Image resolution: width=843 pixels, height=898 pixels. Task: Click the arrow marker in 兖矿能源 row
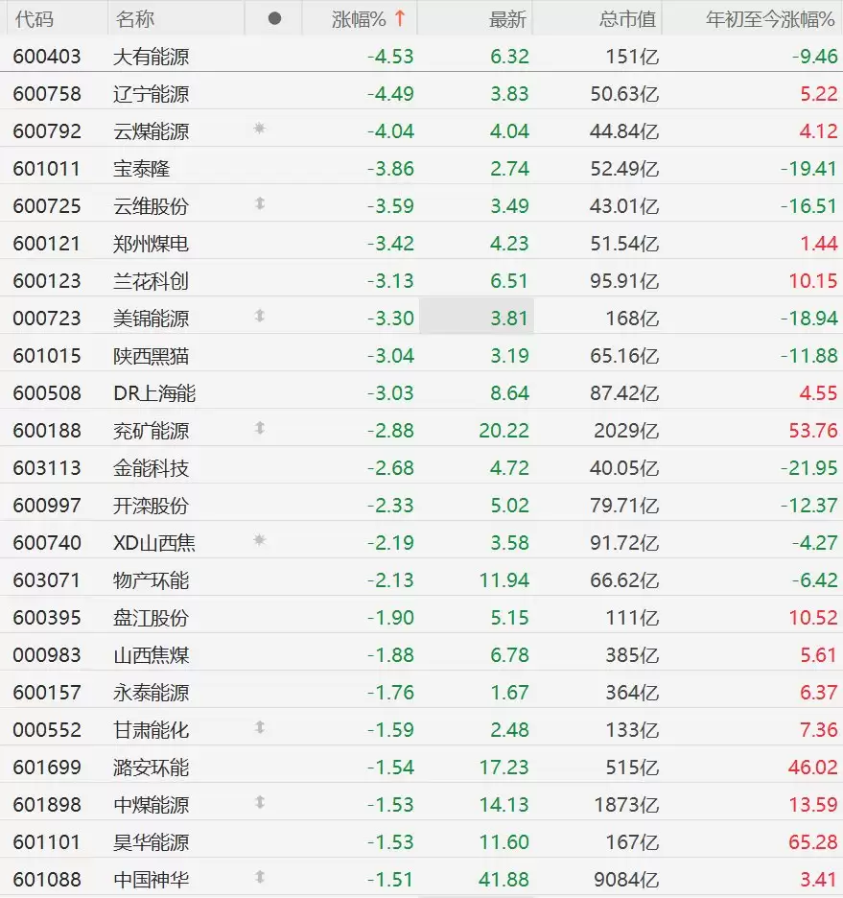(x=260, y=428)
